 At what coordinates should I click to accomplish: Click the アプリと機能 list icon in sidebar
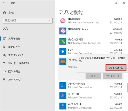4,38
